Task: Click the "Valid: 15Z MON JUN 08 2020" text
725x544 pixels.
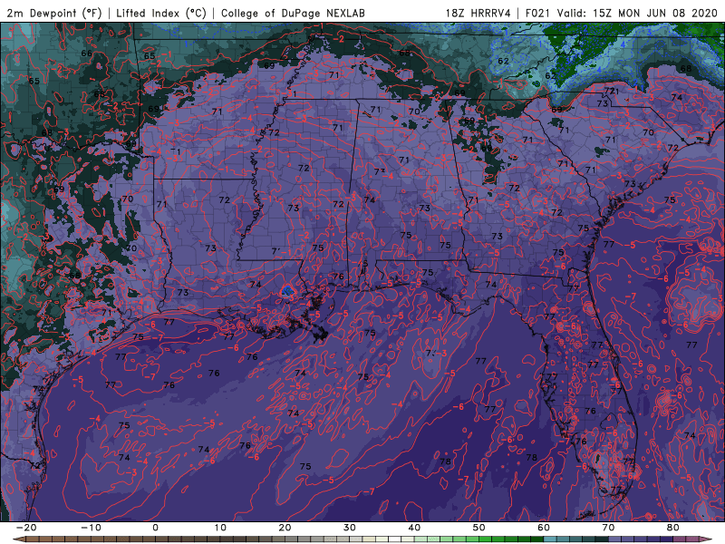Action: 637,13
